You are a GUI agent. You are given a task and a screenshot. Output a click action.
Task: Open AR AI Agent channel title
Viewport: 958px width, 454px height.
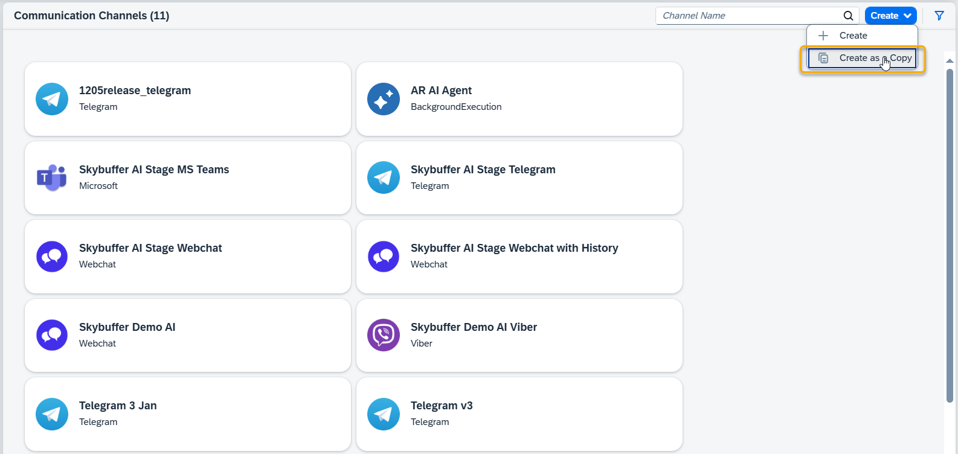pos(441,91)
